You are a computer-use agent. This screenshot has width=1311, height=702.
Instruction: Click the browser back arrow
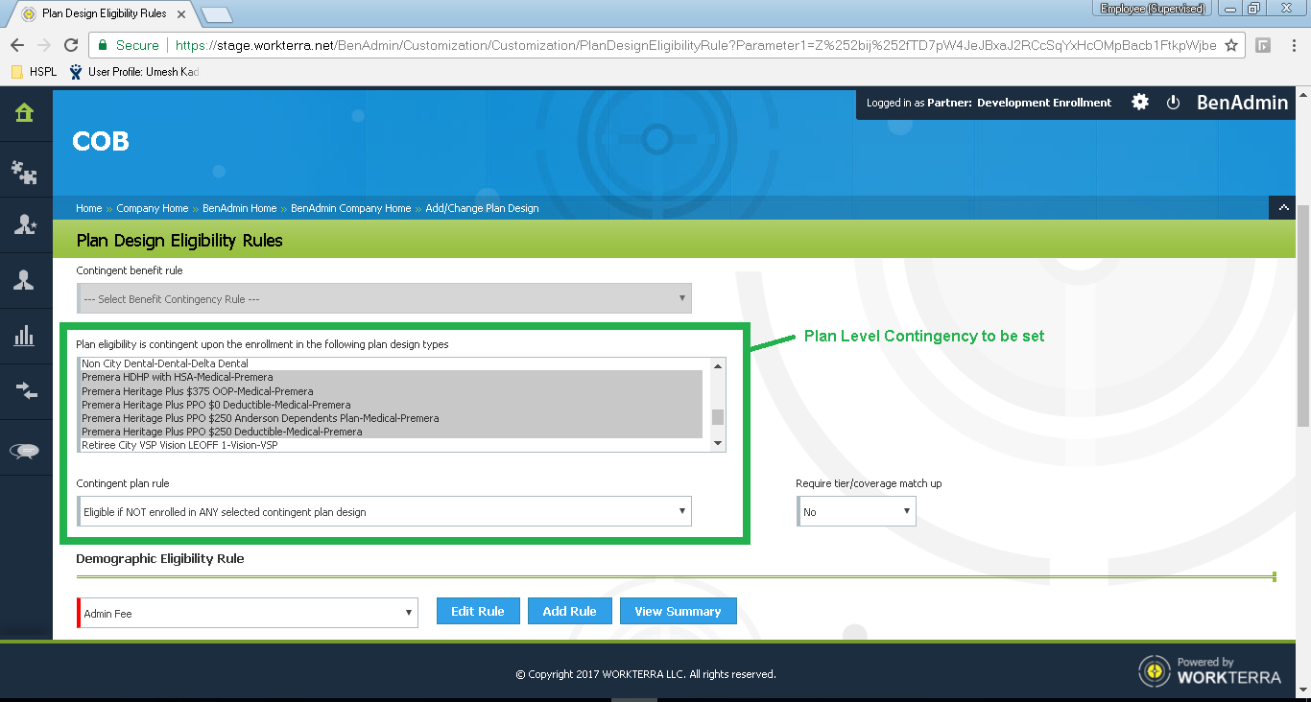17,45
